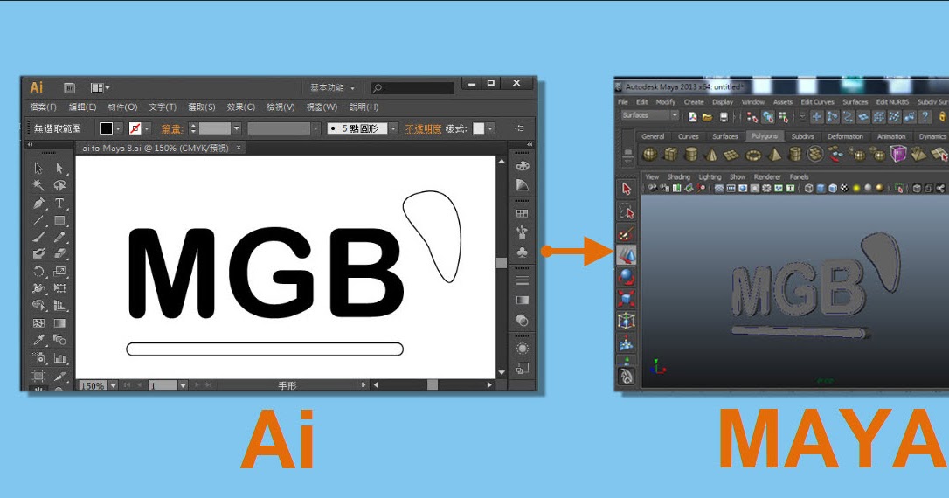This screenshot has width=949, height=498.
Task: Open the Panels menu in Maya viewport
Action: tap(799, 176)
